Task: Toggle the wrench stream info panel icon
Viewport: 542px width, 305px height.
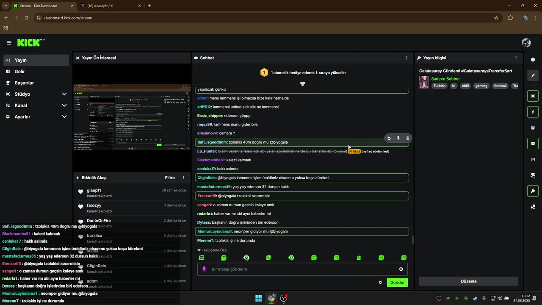Action: click(533, 191)
